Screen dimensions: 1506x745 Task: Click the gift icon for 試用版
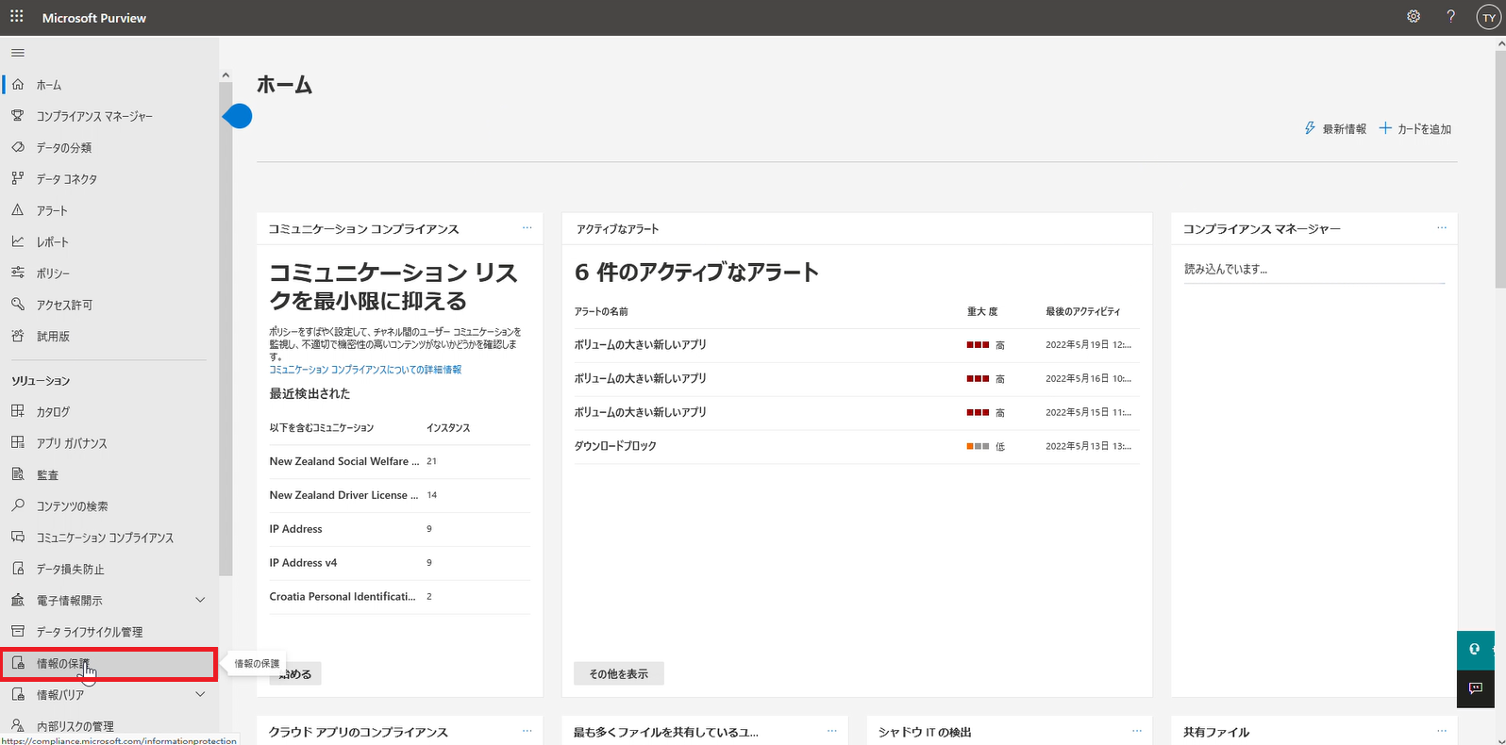17,336
